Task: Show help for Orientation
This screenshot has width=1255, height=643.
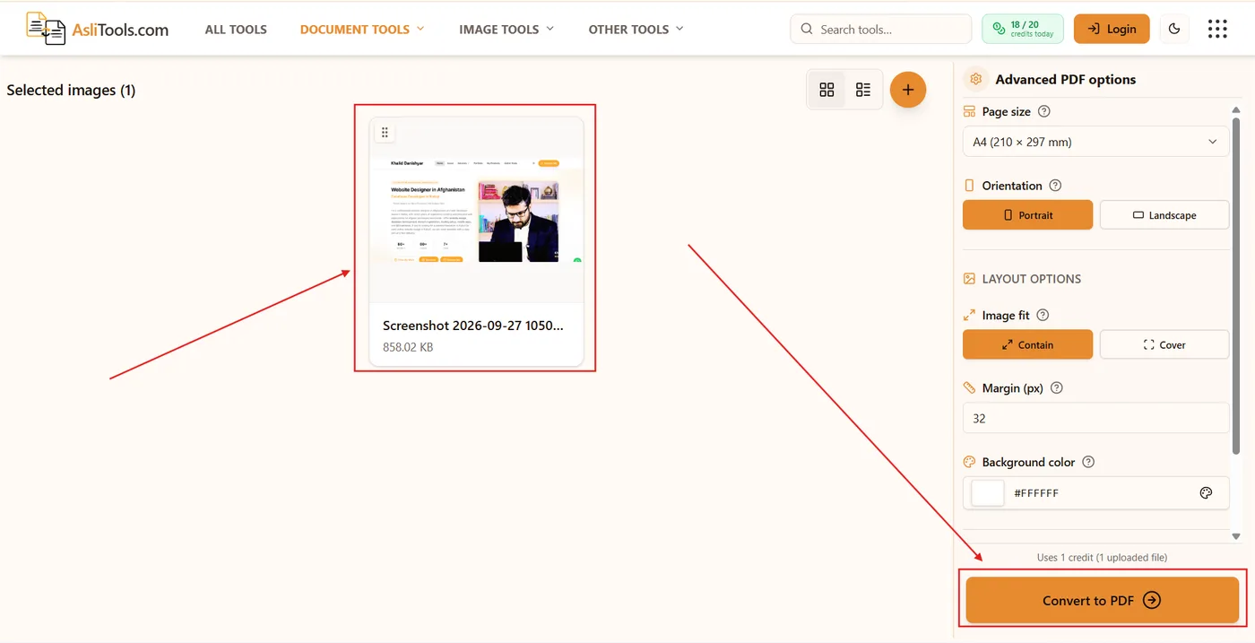Action: (x=1055, y=186)
